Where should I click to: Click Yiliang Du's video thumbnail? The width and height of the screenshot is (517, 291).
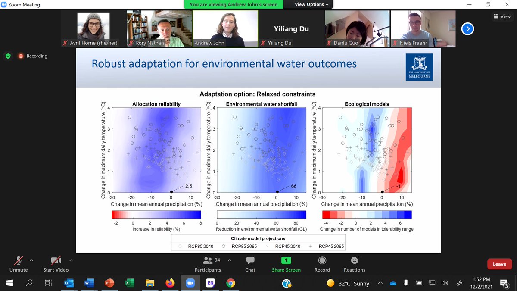[x=290, y=29]
